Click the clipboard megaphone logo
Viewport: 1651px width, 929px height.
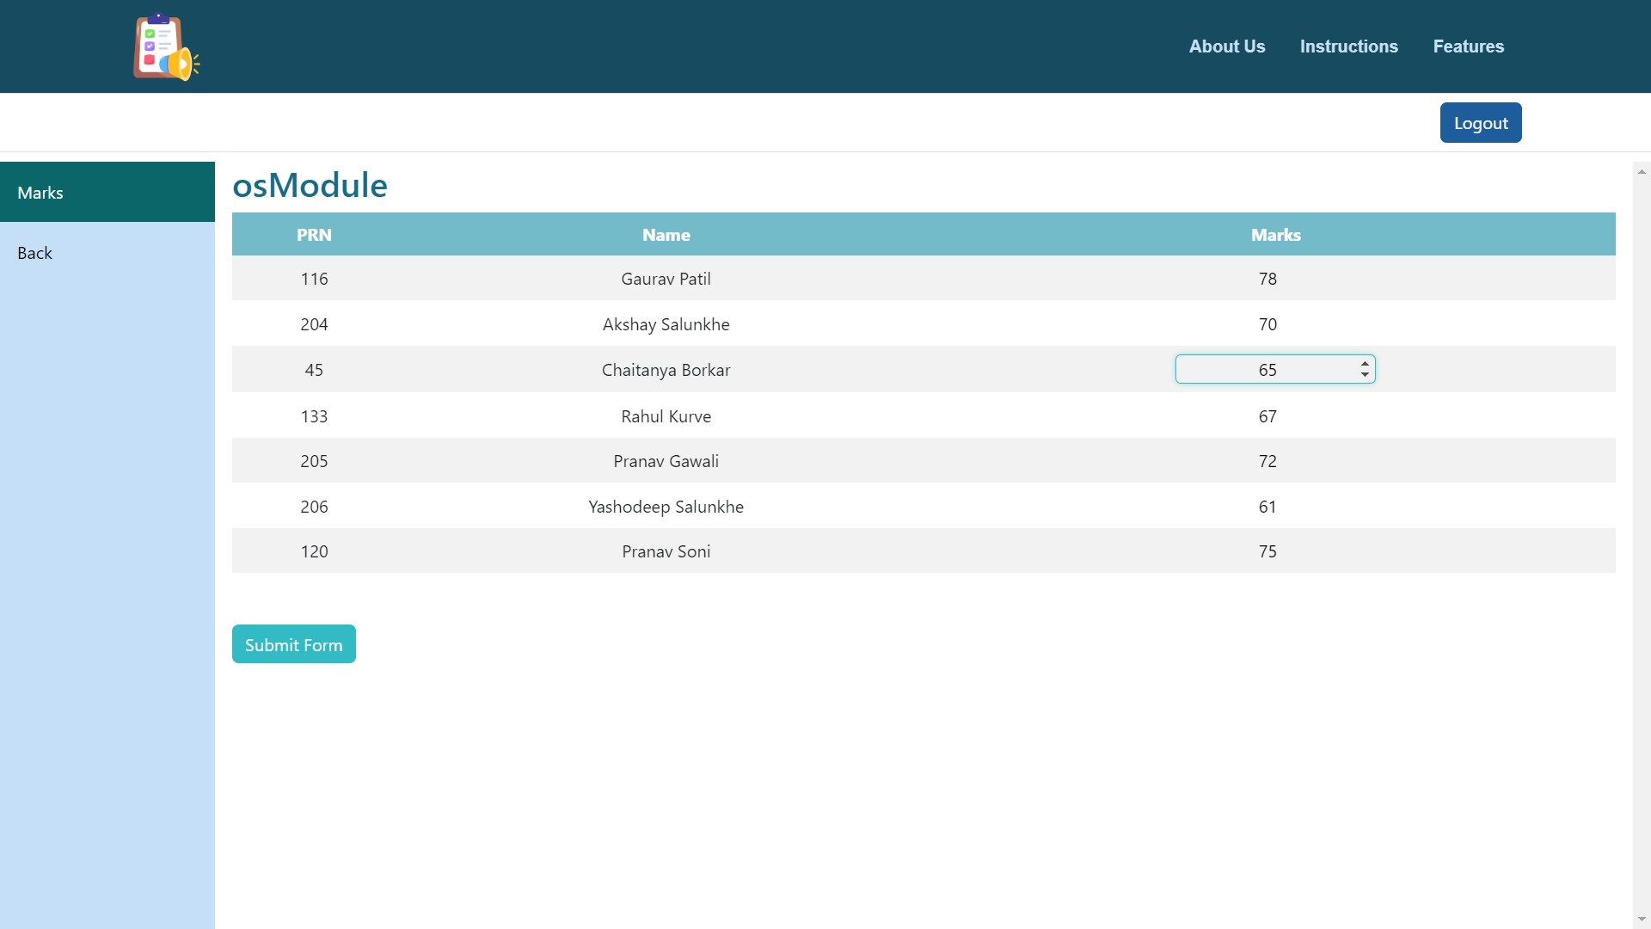pyautogui.click(x=167, y=46)
